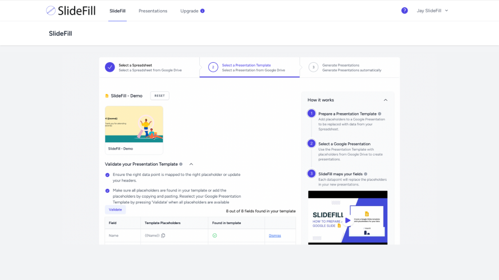Click the completed step checkmark circle
Screen dimensions: 499x280
tap(110, 67)
